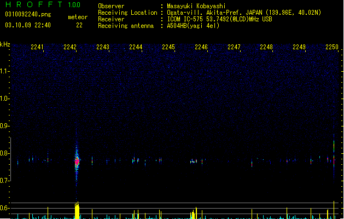Click the 2246 time axis label

point(201,47)
